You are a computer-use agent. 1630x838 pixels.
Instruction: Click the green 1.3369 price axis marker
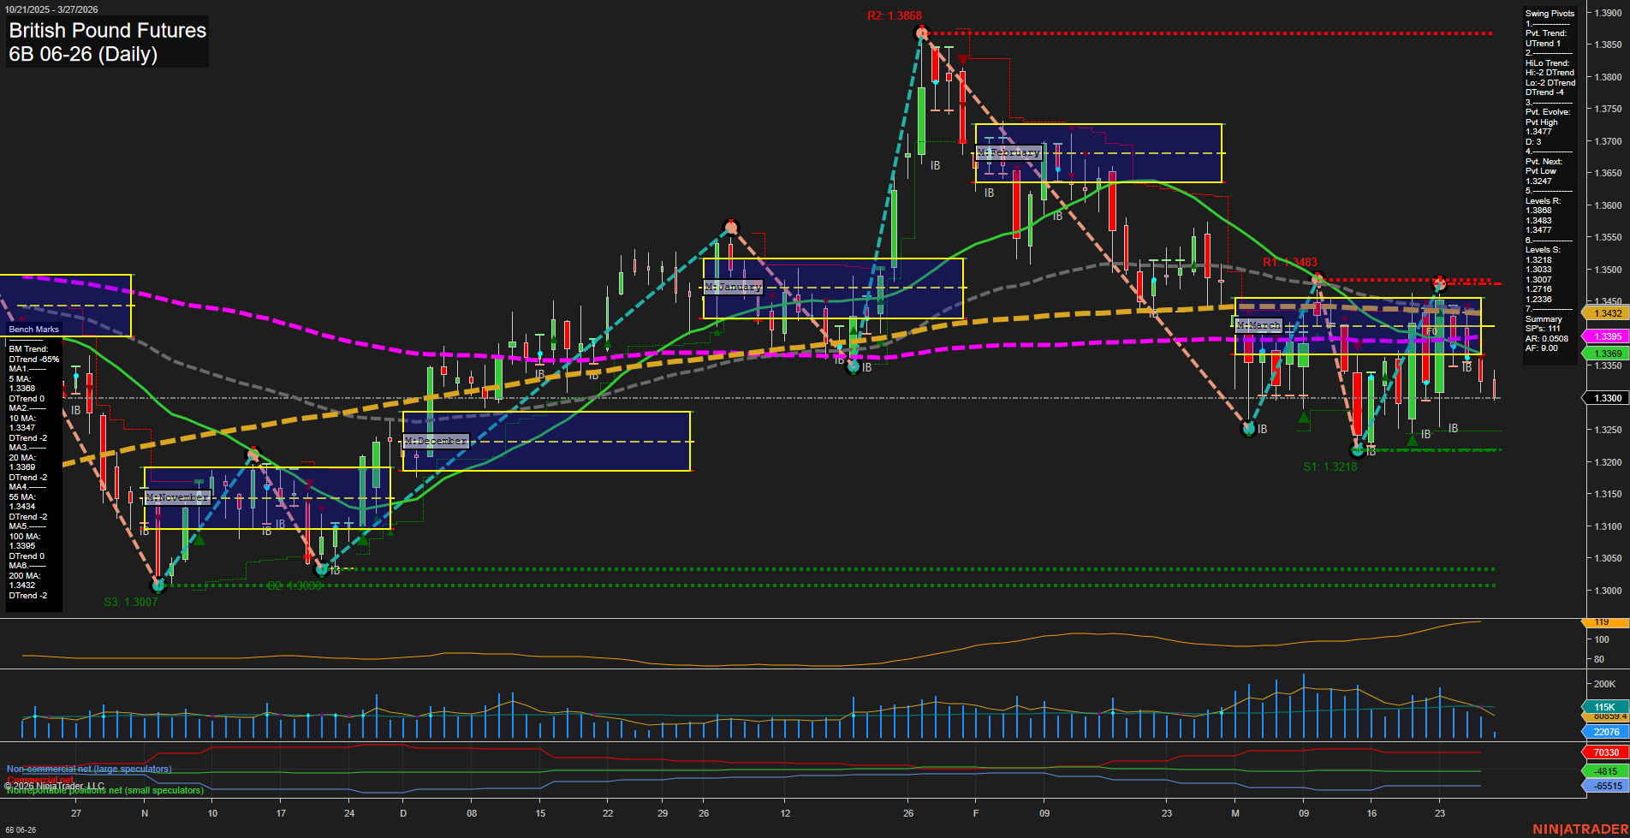(x=1607, y=353)
